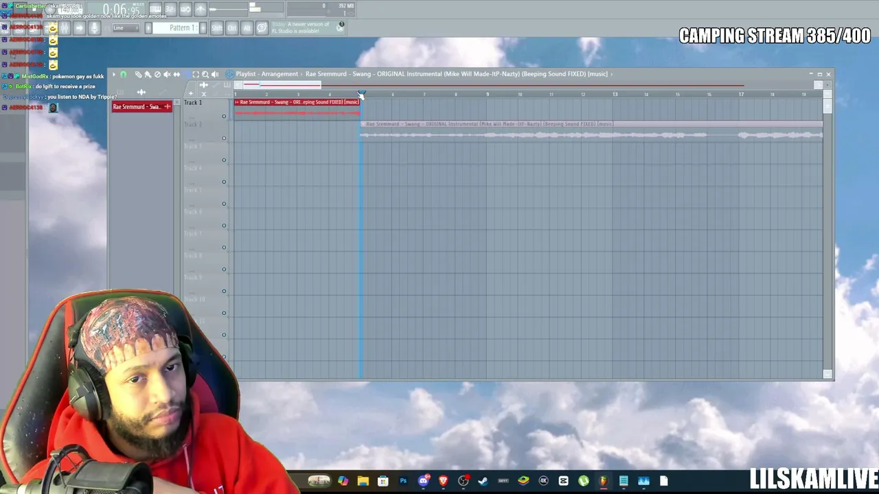
Task: Toggle the Track 2 mute switch
Action: 224,139
